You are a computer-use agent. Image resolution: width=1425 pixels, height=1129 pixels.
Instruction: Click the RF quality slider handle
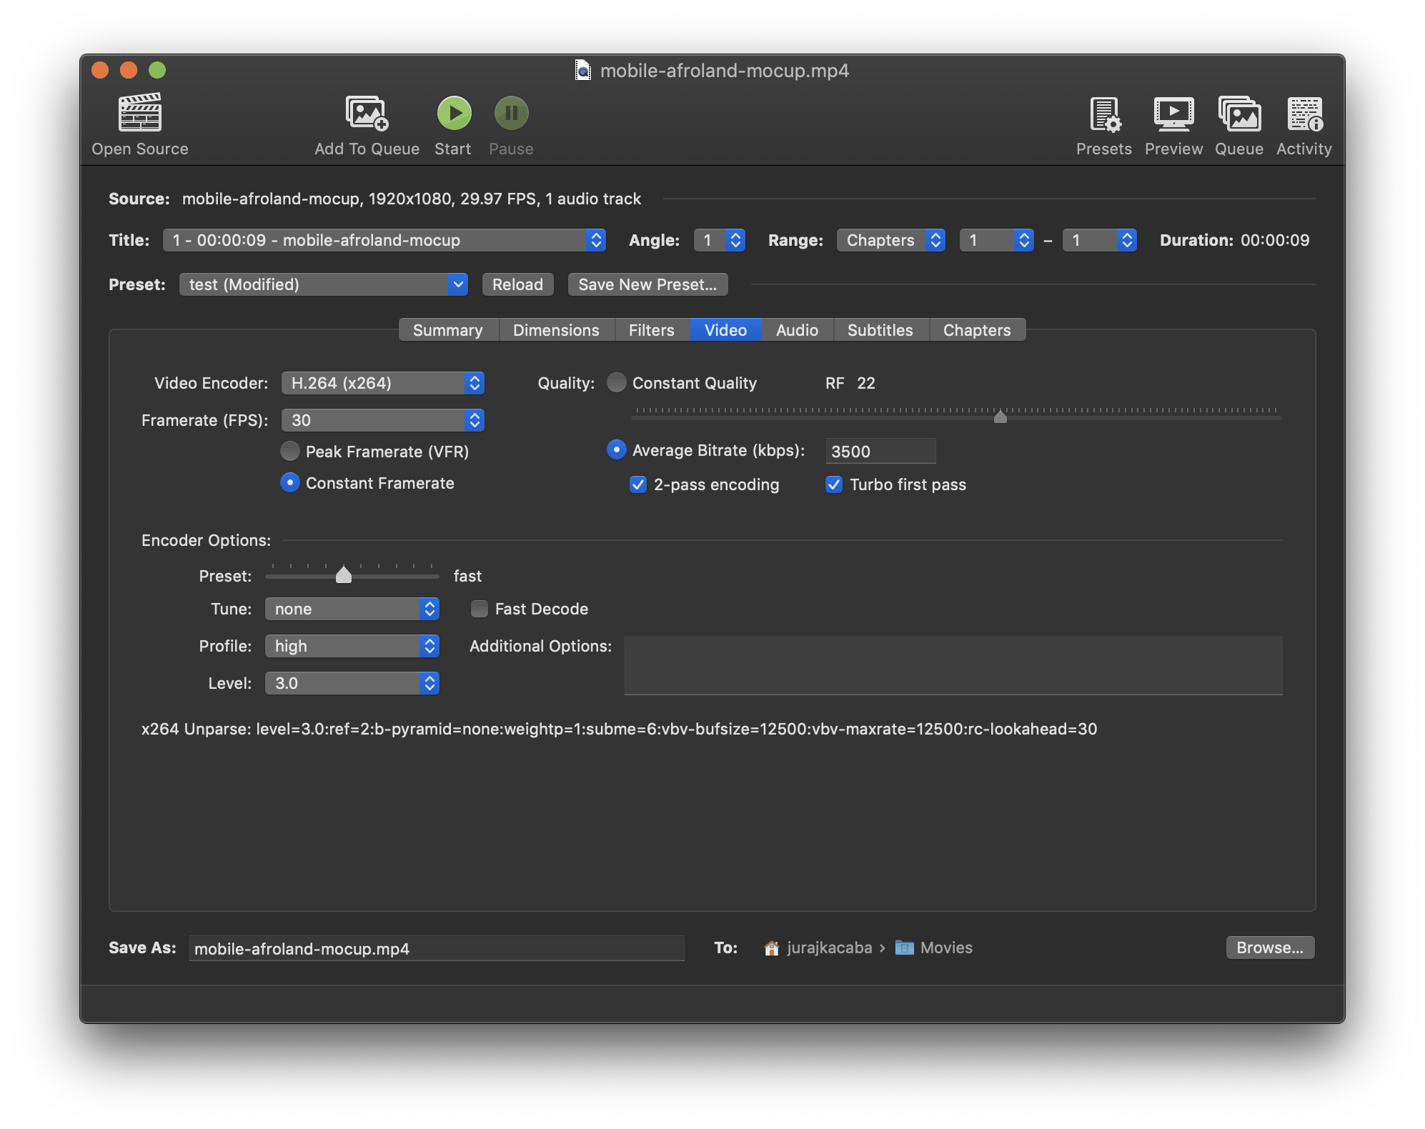click(x=1001, y=417)
